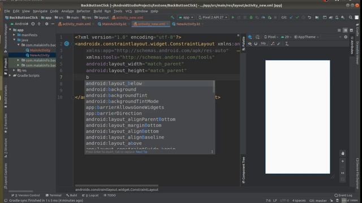Click the 1:1 zoom button in preview
Screen dimensions: 362x203
point(343,173)
